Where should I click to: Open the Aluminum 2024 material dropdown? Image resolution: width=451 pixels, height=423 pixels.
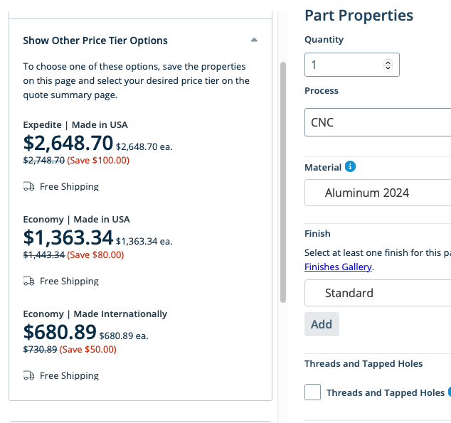[x=378, y=193]
